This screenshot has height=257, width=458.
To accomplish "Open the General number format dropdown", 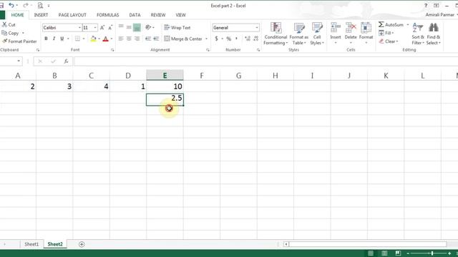I will [257, 28].
